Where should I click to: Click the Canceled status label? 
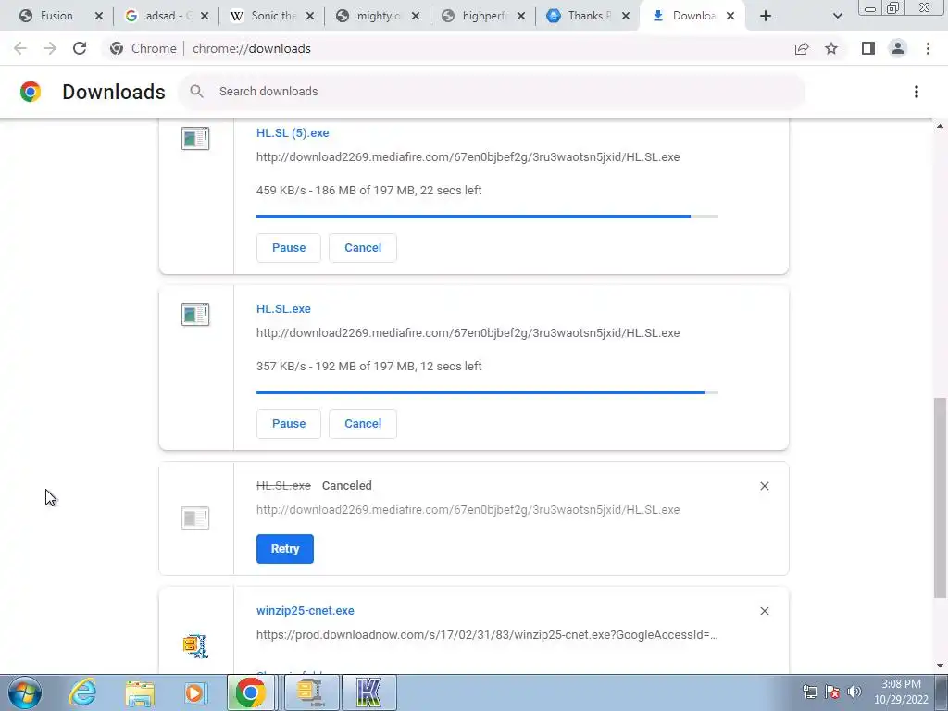pos(347,486)
